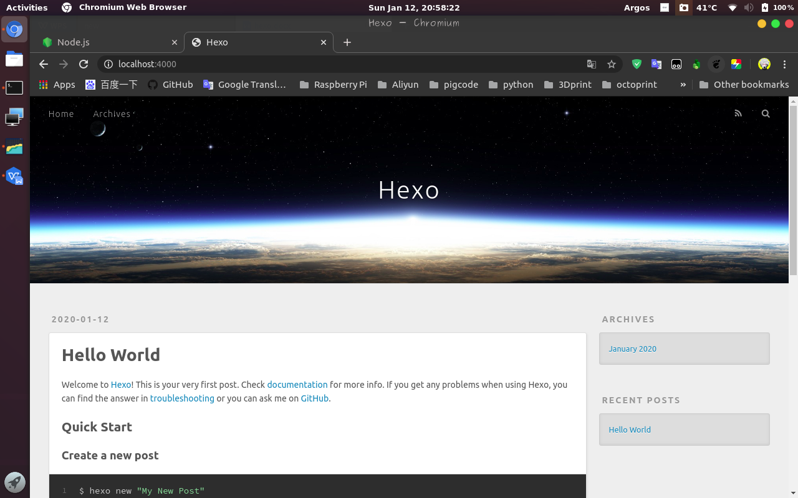The width and height of the screenshot is (798, 498).
Task: Bookmark this page with the star icon
Action: (x=612, y=64)
